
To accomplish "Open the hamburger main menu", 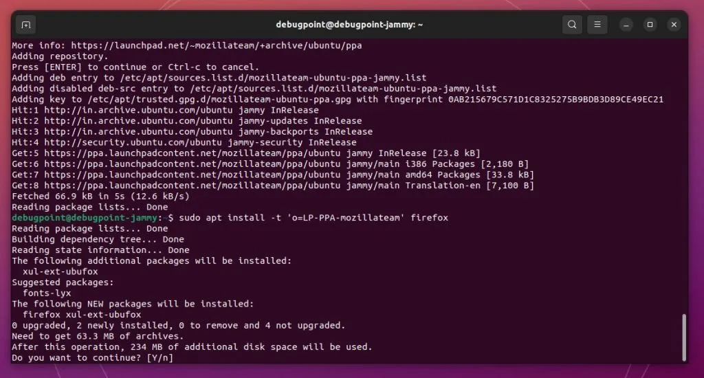I will pos(597,25).
